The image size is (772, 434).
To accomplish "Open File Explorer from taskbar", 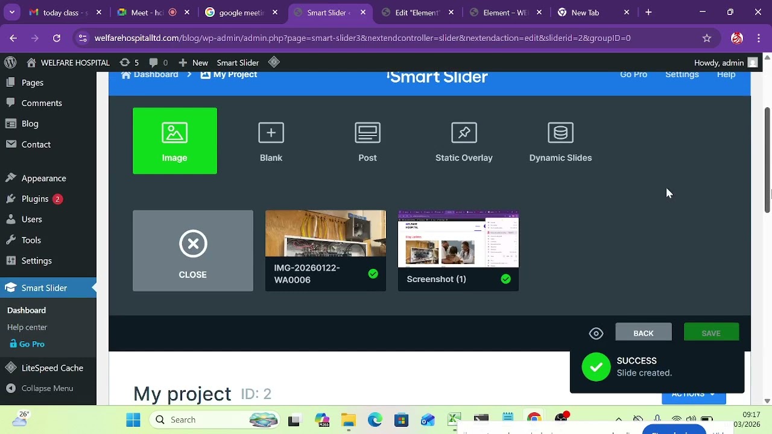I will tap(349, 420).
